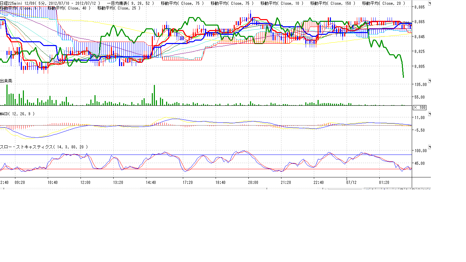The image size is (466, 262).
Task: Click the MACD(12, 26, 9) panel label
Action: [x=17, y=113]
